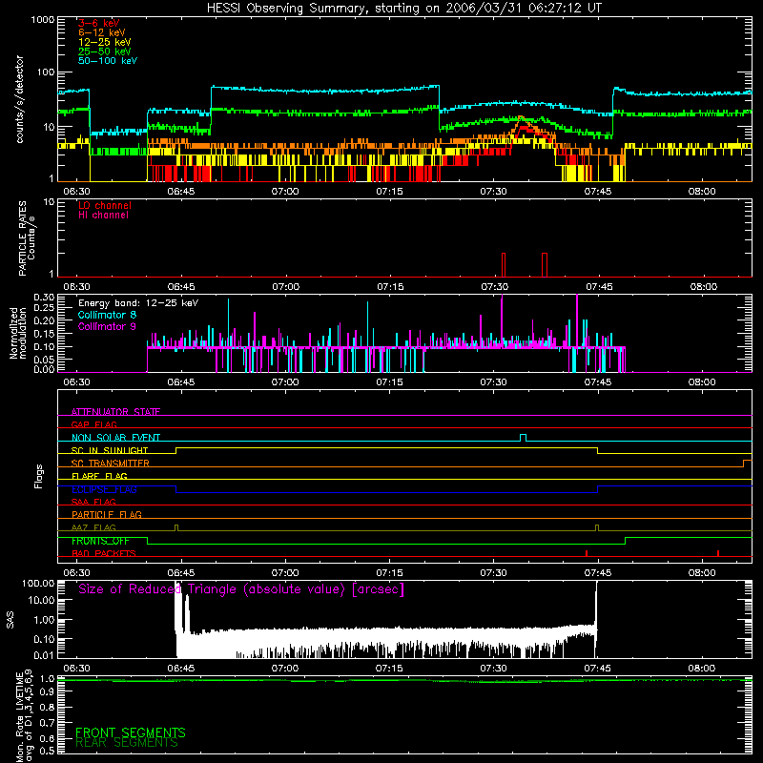Image resolution: width=763 pixels, height=763 pixels.
Task: Click the 08:00 time label under SAS panel
Action: 702,669
